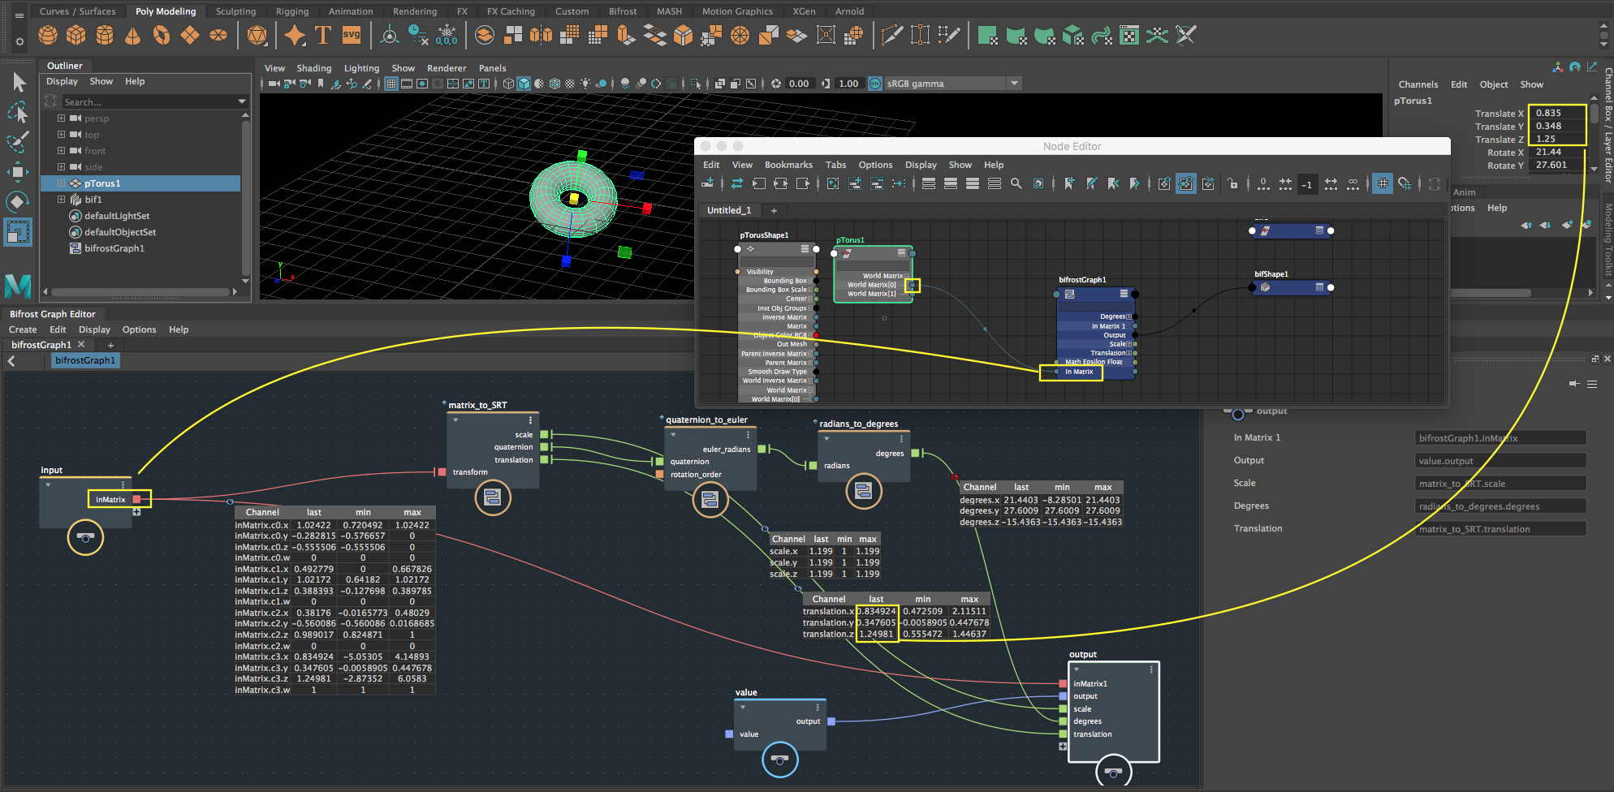Click the Maya M icon in the left sidebar
The height and width of the screenshot is (792, 1614).
tap(18, 286)
